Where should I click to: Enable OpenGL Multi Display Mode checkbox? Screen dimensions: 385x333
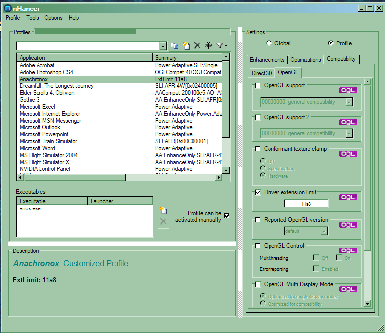pyautogui.click(x=258, y=285)
